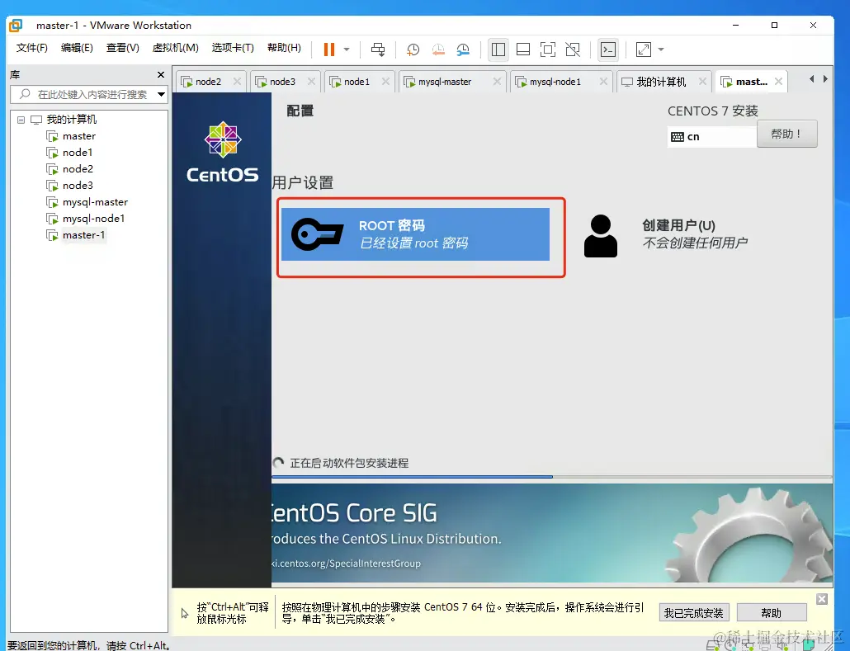The image size is (850, 651).
Task: Open the 编辑(E) menu
Action: click(x=77, y=48)
